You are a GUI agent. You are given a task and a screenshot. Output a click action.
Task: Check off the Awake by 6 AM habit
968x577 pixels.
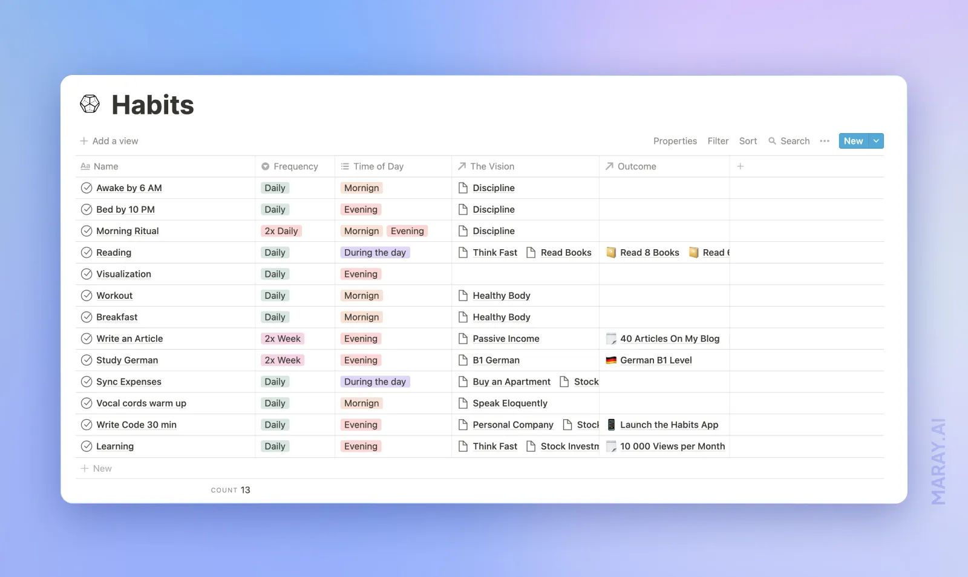(86, 187)
